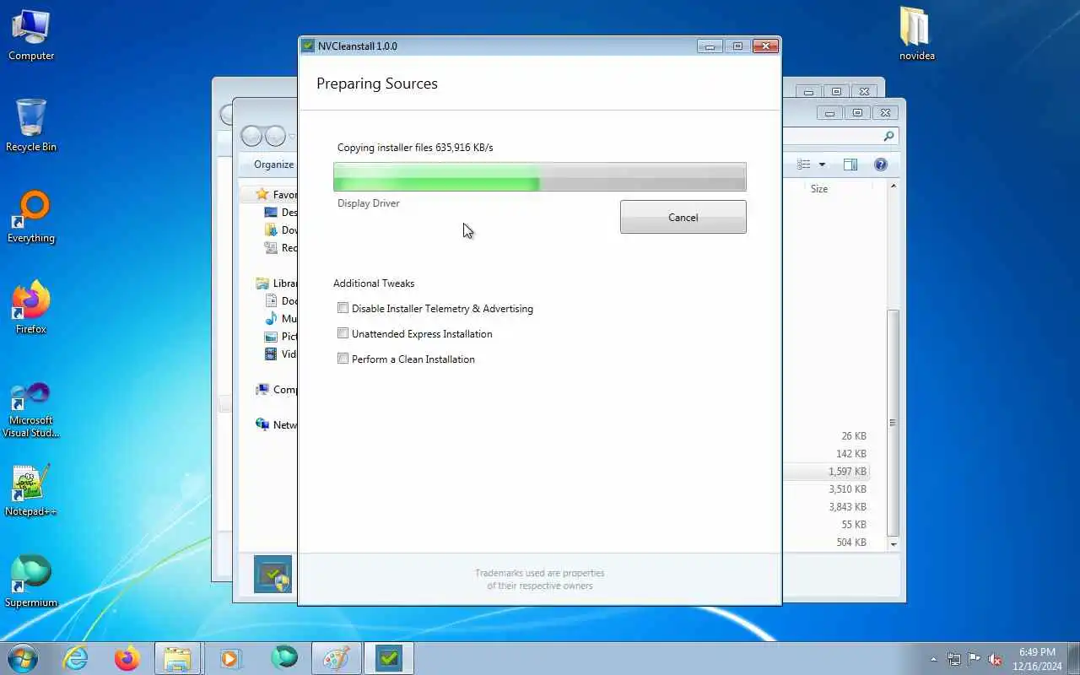1080x675 pixels.
Task: Open Windows Media Player from taskbar
Action: pyautogui.click(x=229, y=658)
